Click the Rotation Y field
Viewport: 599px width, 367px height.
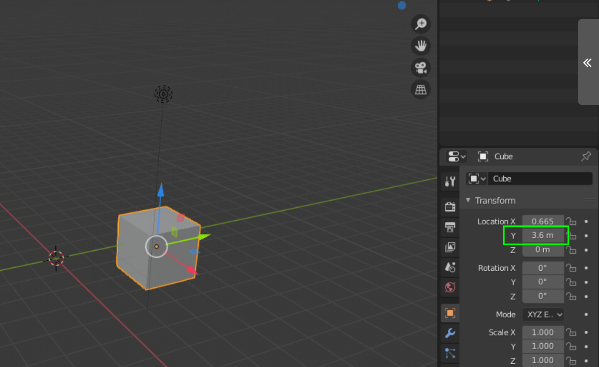point(543,282)
